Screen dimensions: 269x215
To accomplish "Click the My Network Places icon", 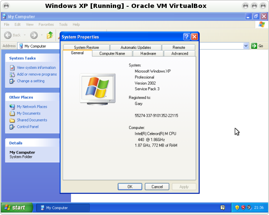I will coord(12,107).
